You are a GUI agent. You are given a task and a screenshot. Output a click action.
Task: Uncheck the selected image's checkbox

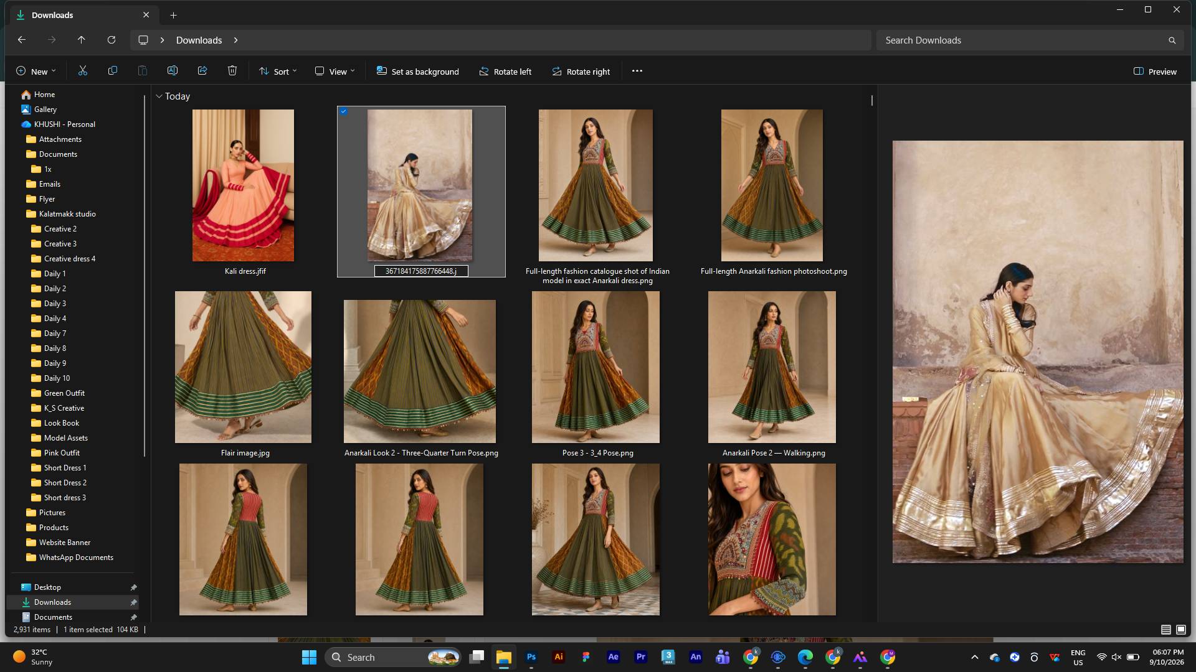(344, 111)
